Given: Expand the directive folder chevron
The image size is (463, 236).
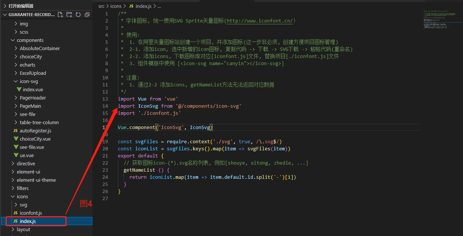Looking at the screenshot, I should [x=13, y=163].
